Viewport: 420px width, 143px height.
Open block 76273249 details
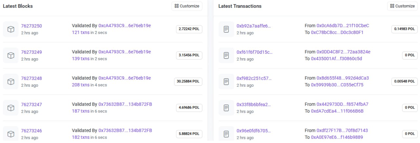(x=31, y=52)
